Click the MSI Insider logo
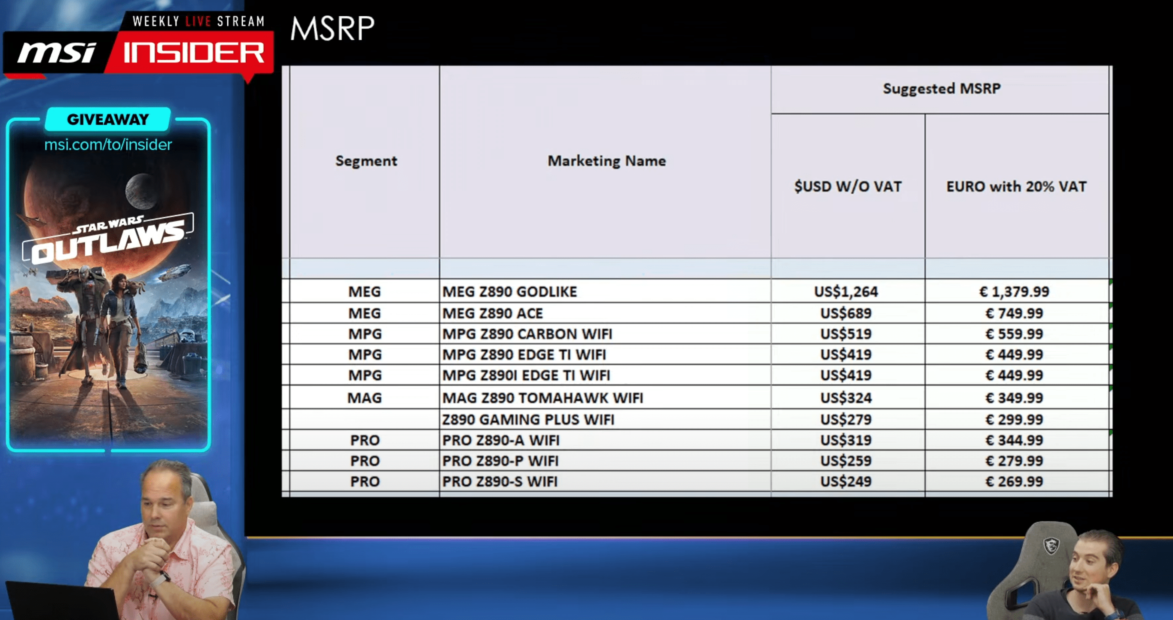 pos(139,52)
